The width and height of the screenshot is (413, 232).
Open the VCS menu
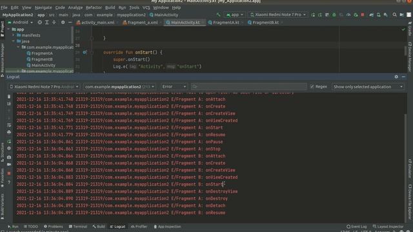click(146, 7)
